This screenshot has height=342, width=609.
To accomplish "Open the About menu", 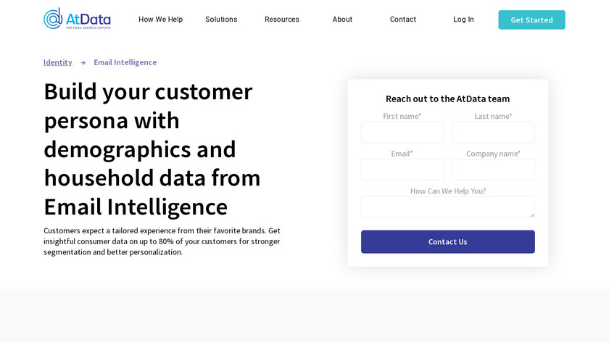I will 342,20.
